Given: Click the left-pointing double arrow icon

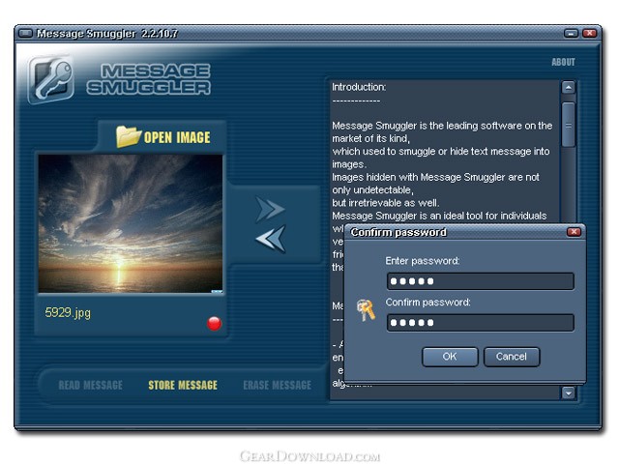Looking at the screenshot, I should point(271,239).
